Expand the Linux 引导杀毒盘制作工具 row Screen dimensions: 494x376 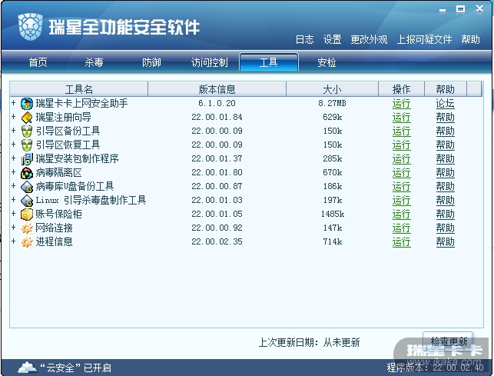click(14, 200)
